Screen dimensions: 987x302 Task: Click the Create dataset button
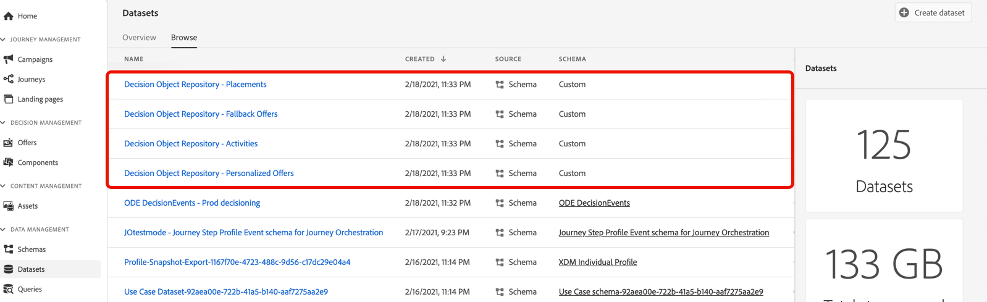(x=933, y=13)
